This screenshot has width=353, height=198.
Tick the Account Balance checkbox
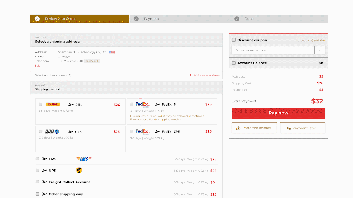[x=234, y=63]
